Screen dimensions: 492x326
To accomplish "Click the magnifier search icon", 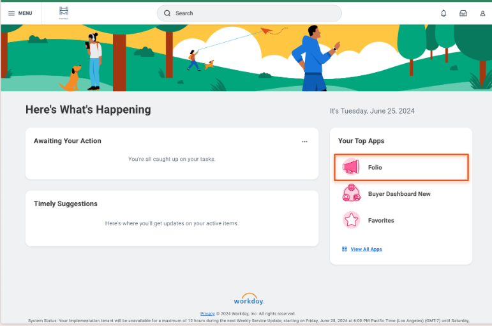I will coord(167,13).
